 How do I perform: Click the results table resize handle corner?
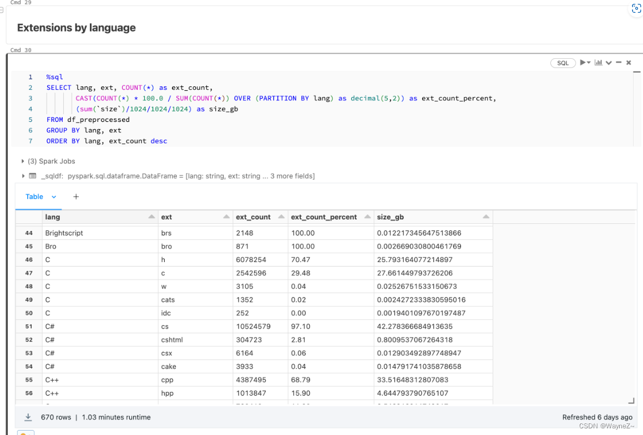pos(631,401)
